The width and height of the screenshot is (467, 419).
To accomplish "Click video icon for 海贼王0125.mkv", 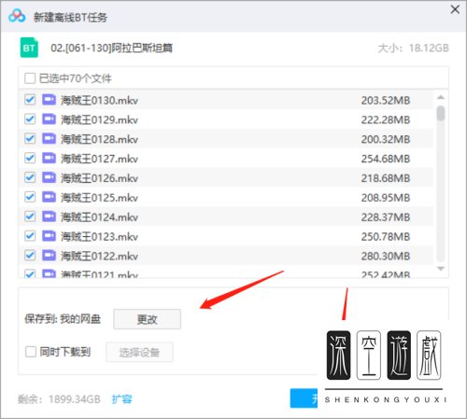I will (x=49, y=197).
